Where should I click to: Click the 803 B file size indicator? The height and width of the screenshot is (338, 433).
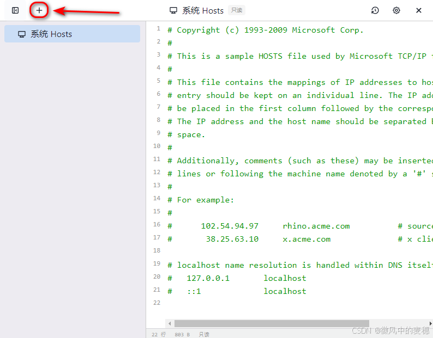[x=182, y=334]
